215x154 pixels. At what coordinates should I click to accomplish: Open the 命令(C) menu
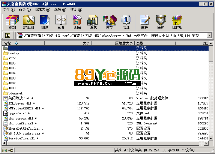[x=25, y=10]
